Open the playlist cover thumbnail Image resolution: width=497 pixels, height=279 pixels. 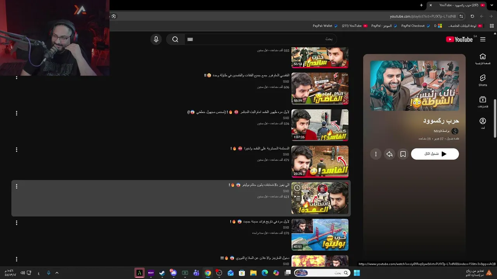[414, 86]
